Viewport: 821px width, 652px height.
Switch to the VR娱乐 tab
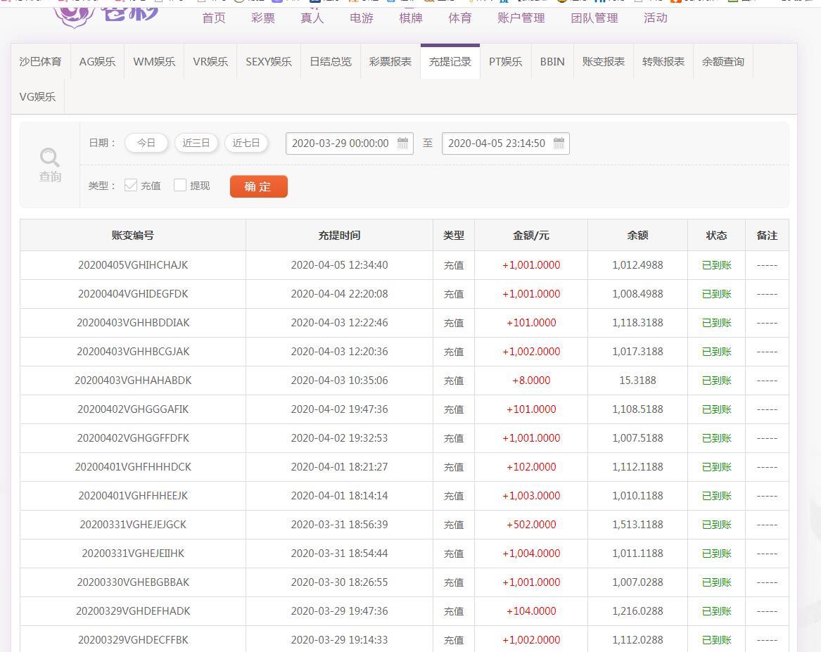(210, 62)
